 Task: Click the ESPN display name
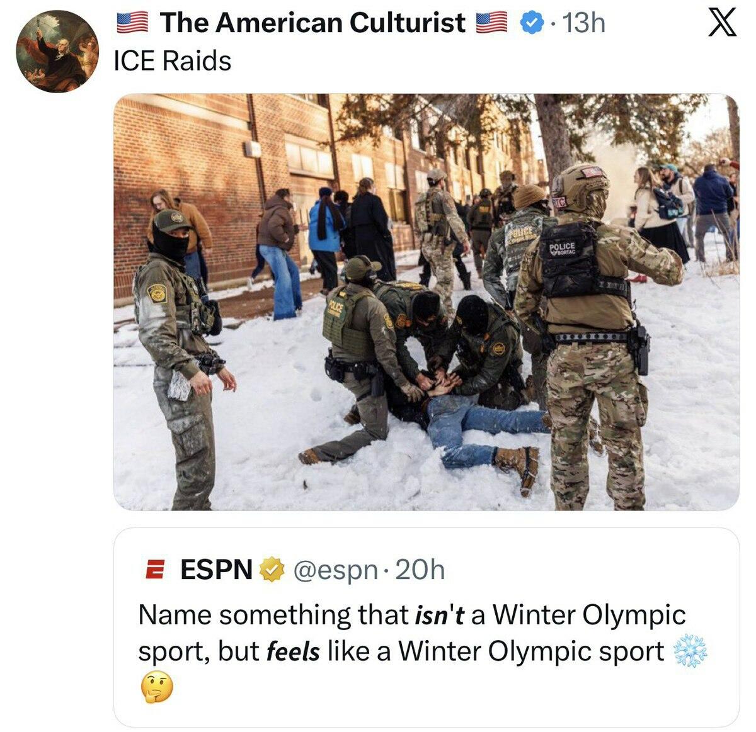click(x=216, y=570)
